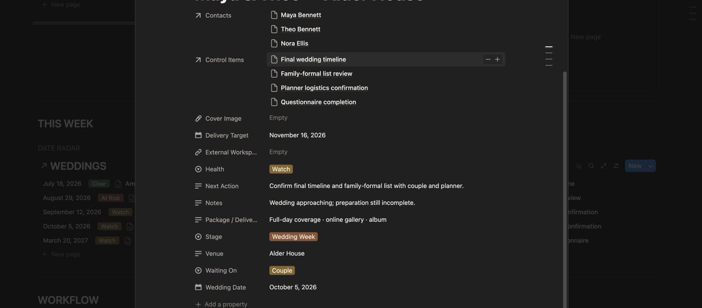The width and height of the screenshot is (702, 308).
Task: Click the Next Action text property icon
Action: 198,186
